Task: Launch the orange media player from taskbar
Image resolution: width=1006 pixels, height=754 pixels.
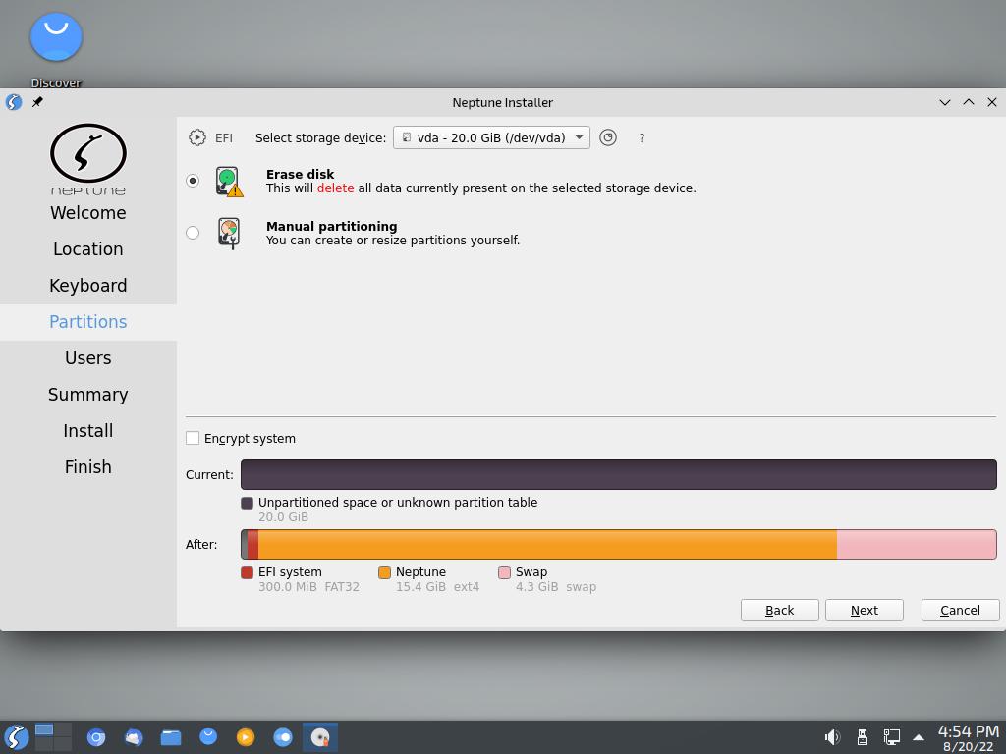Action: [245, 737]
